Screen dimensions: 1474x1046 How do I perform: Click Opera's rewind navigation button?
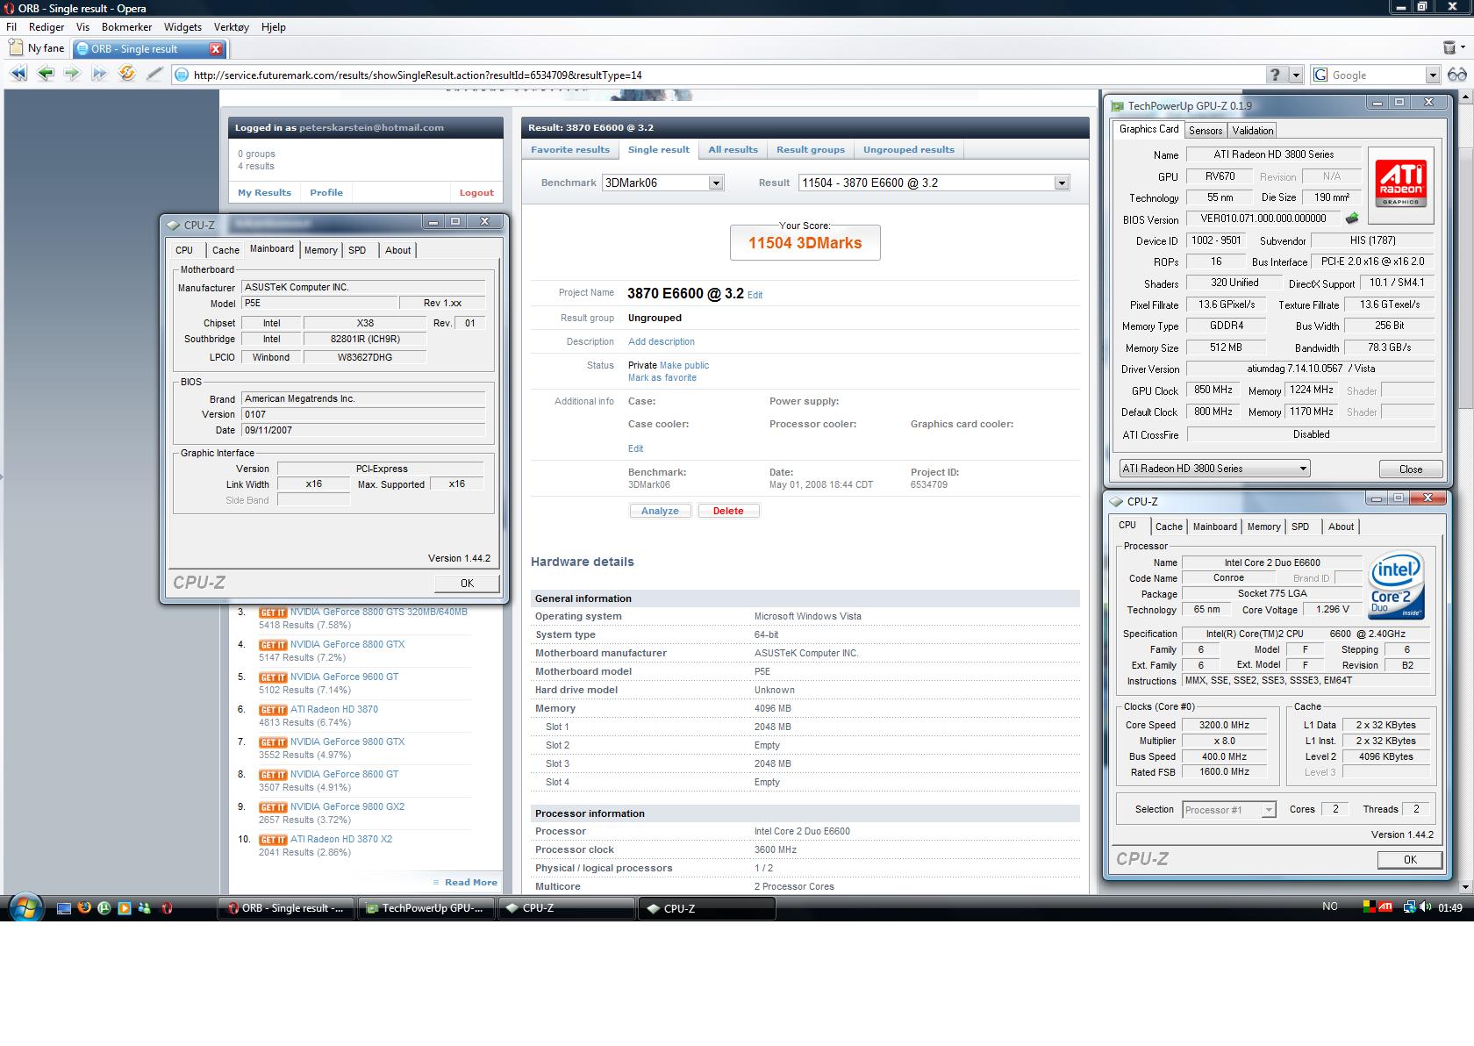pyautogui.click(x=18, y=75)
